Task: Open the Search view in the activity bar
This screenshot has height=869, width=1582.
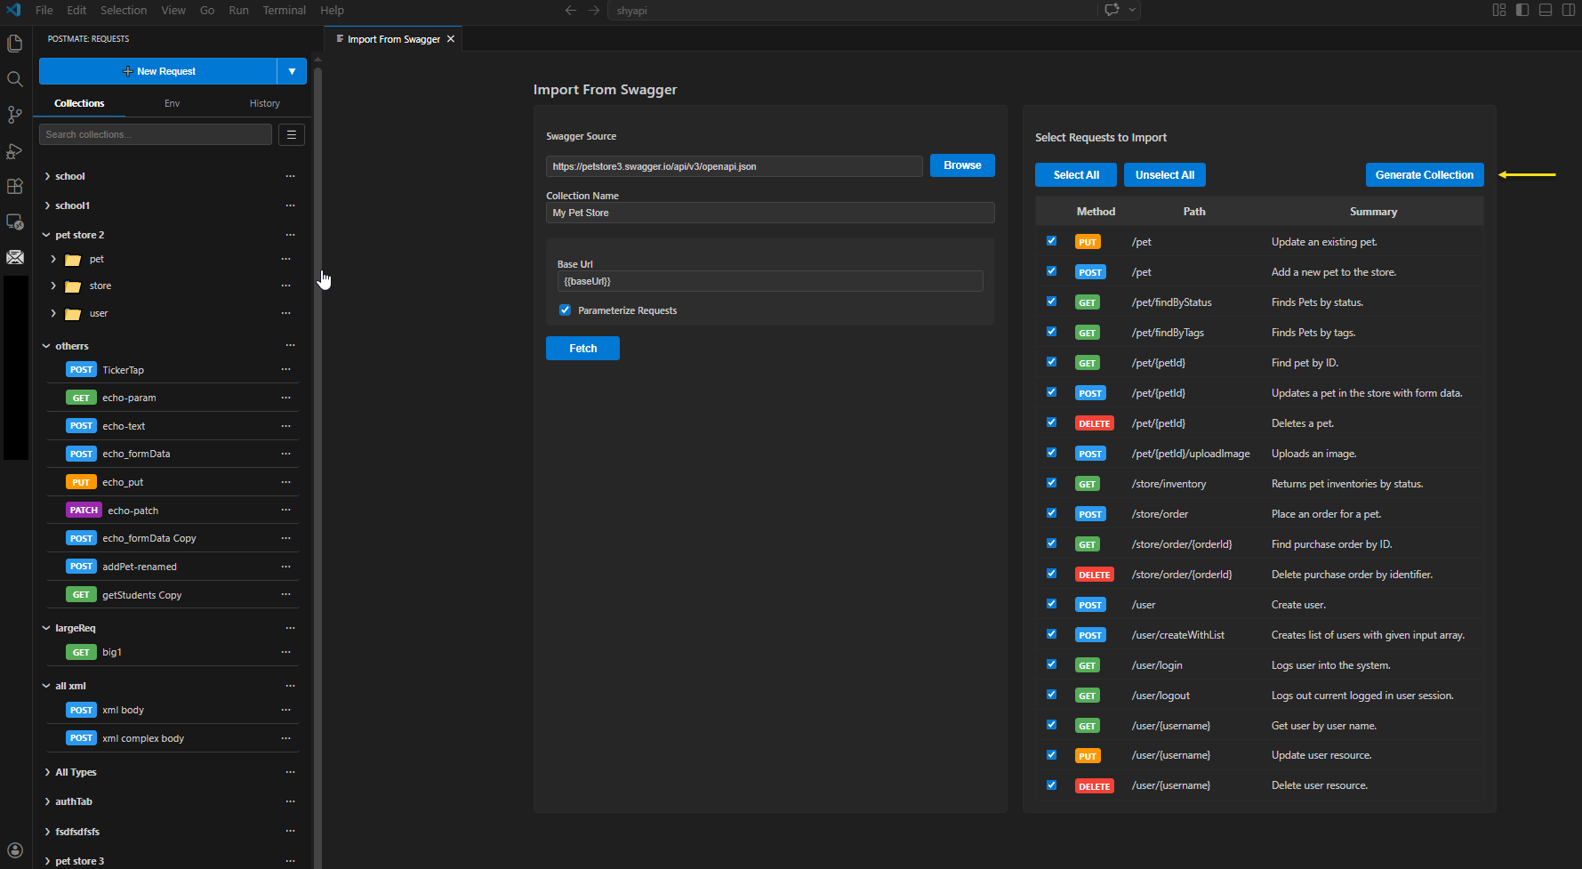Action: click(14, 79)
